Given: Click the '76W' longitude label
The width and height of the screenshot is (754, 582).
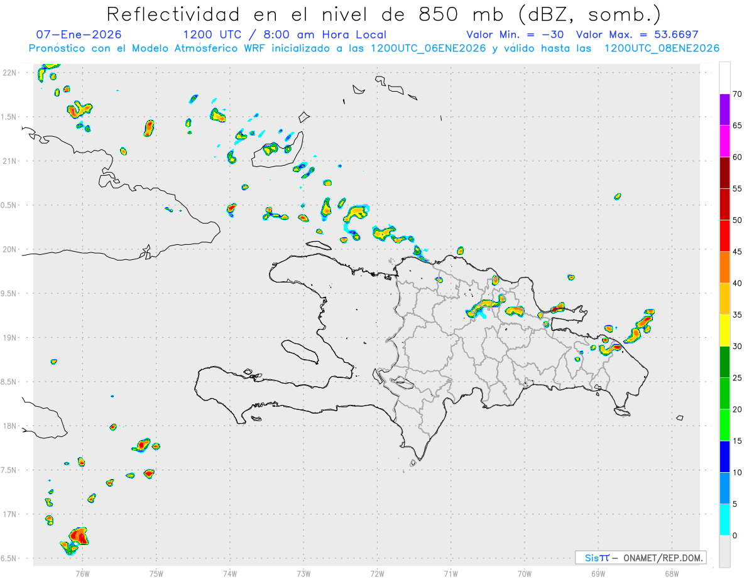Looking at the screenshot, I should 82,573.
